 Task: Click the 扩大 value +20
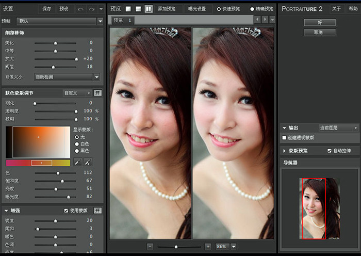(x=88, y=58)
